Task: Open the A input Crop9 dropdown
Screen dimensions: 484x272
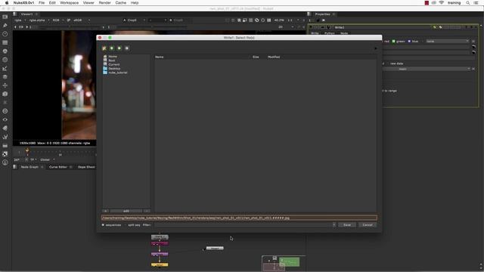Action: pos(134,20)
